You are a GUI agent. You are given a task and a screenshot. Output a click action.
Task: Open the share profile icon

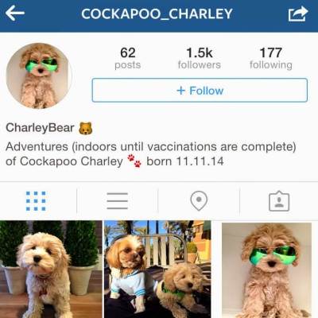(298, 14)
